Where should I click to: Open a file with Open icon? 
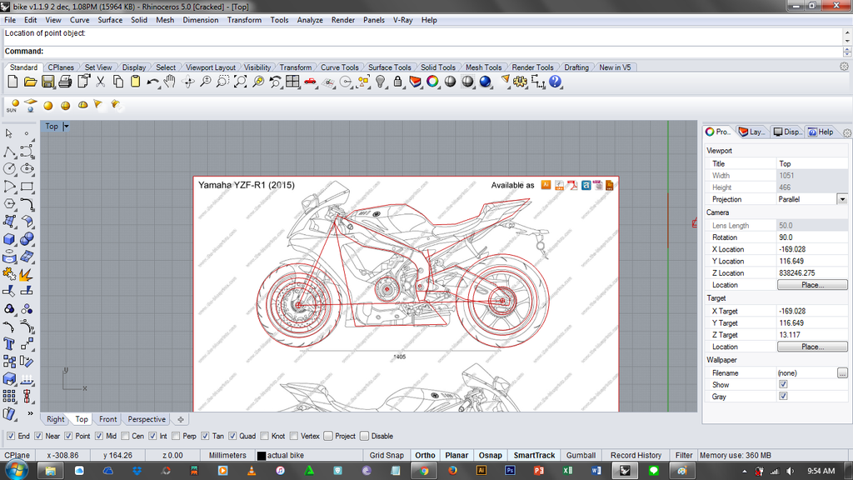click(30, 82)
